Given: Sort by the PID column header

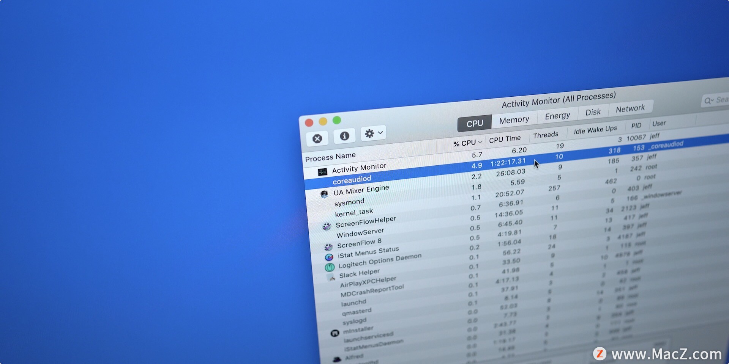Looking at the screenshot, I should point(636,126).
